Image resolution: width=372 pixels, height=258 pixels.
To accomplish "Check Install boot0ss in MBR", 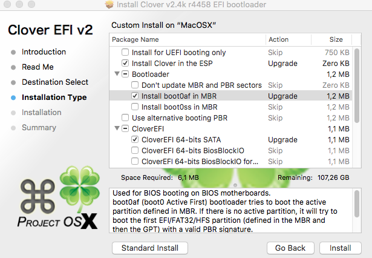I will [x=135, y=107].
